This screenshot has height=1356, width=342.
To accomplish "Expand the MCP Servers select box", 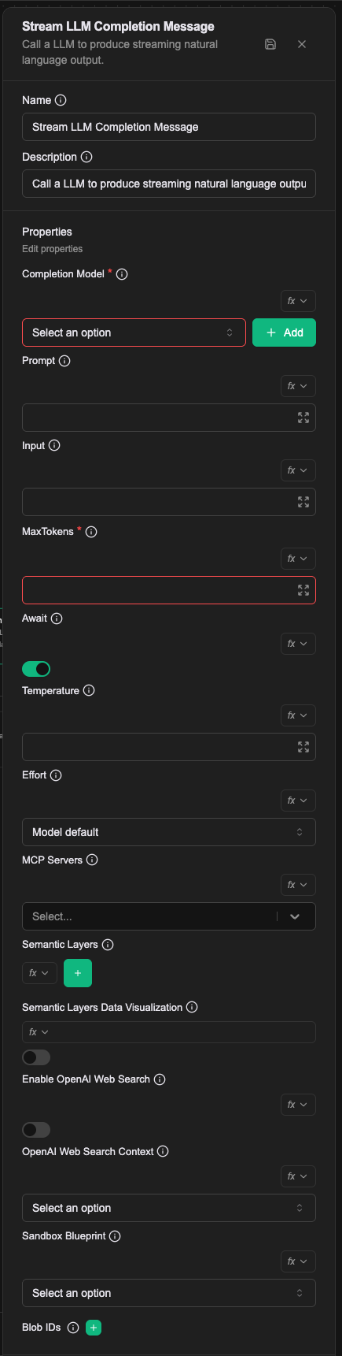I will click(169, 916).
